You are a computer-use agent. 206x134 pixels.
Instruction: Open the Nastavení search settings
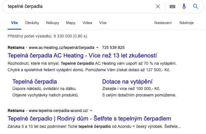tap(163, 23)
